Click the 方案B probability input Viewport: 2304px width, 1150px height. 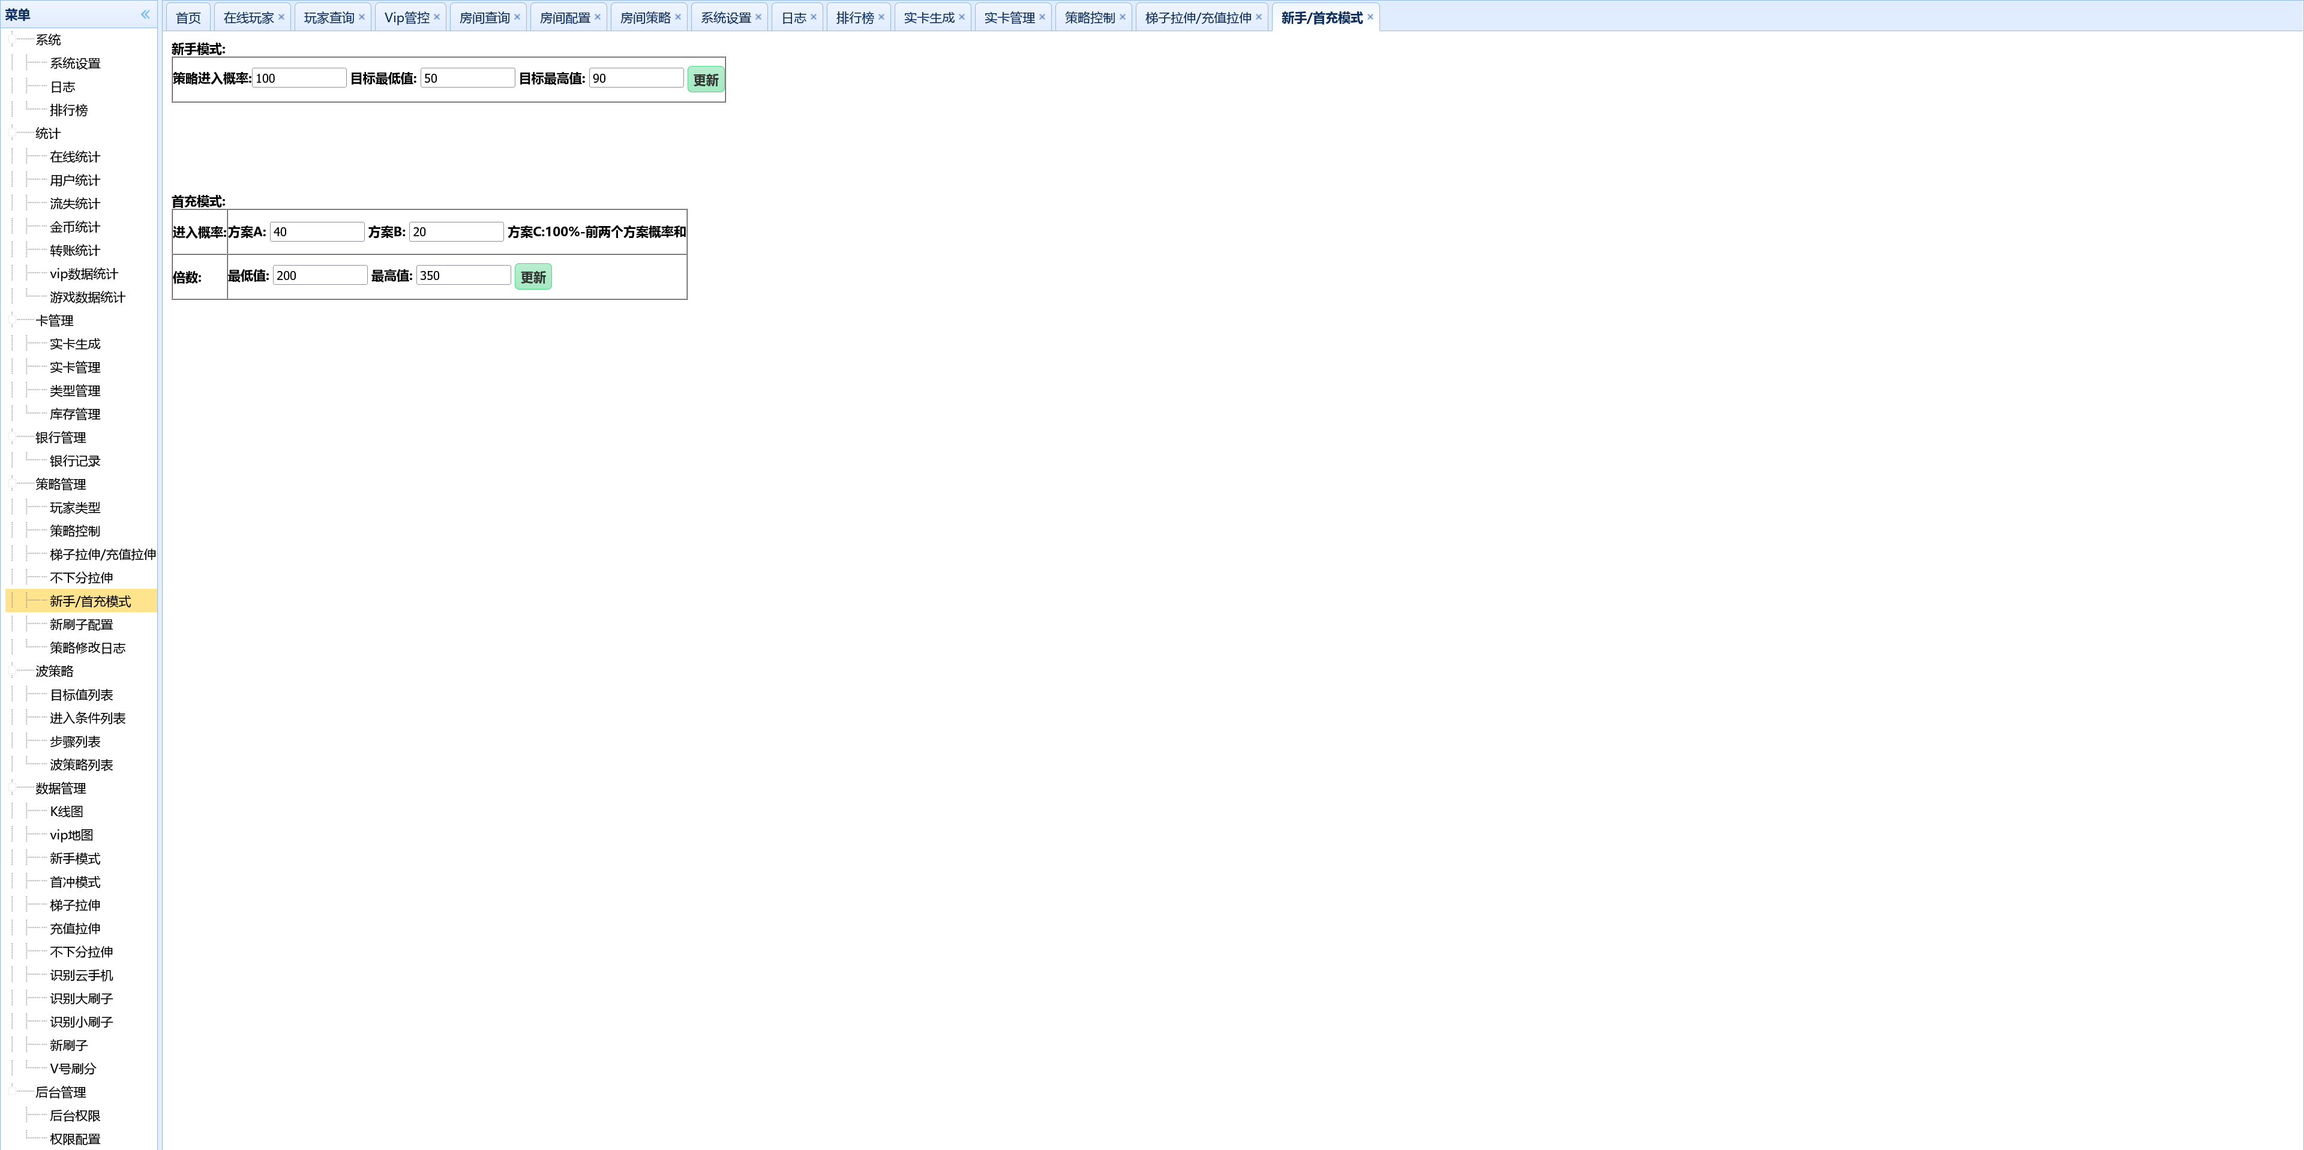(x=456, y=232)
